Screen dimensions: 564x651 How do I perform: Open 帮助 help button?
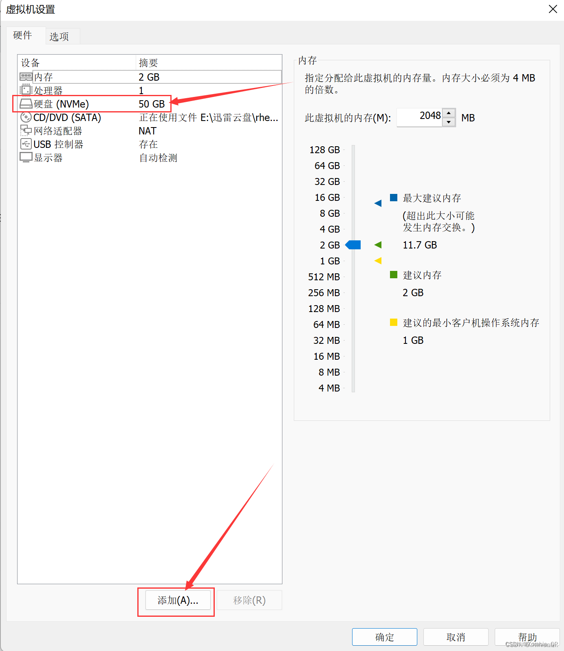pos(527,637)
